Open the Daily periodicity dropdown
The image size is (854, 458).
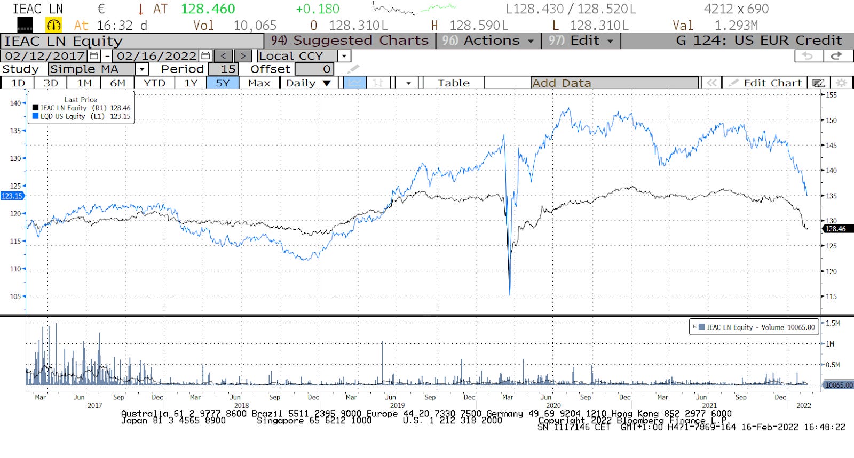click(309, 83)
